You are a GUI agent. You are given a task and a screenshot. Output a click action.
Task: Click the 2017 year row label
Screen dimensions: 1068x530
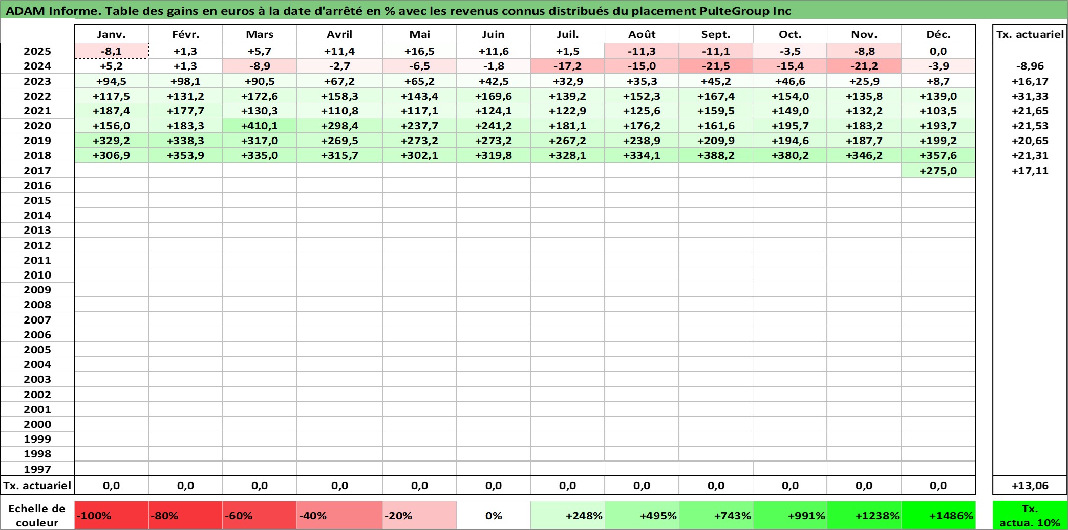[37, 171]
